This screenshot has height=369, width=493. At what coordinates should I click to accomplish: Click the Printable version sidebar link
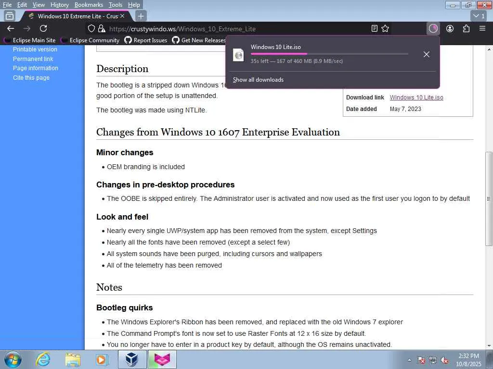point(35,49)
